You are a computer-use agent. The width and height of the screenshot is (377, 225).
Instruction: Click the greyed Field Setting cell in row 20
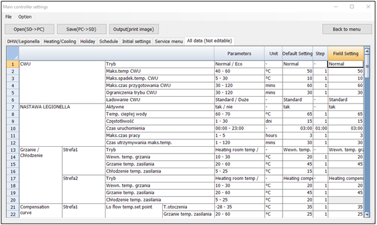point(346,200)
